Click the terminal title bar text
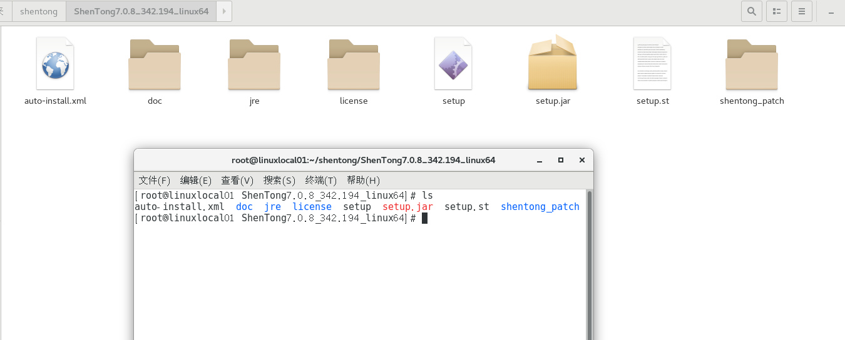This screenshot has width=845, height=340. coord(364,160)
